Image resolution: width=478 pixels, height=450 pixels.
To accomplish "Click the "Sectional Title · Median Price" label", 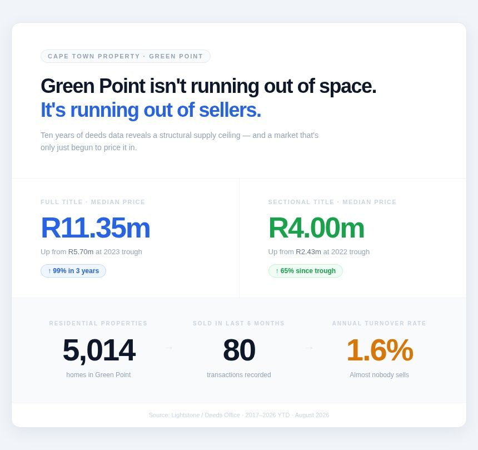I will tap(332, 202).
